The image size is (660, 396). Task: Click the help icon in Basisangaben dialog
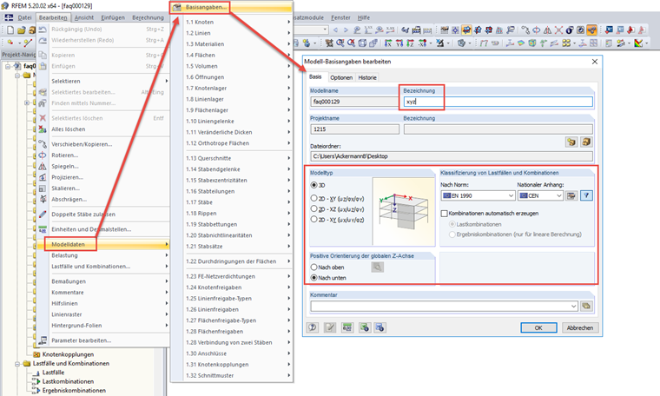click(x=313, y=327)
